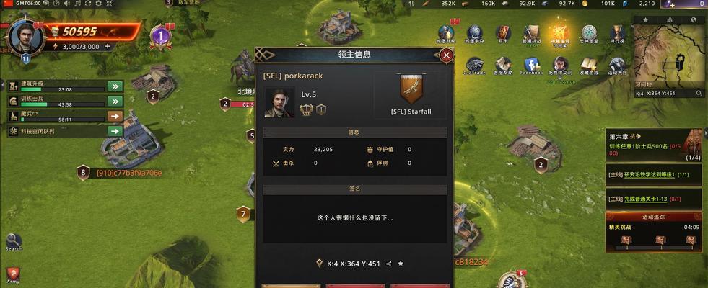This screenshot has width=708, height=288.
Task: Open the Facebook icon in the event row
Action: pyautogui.click(x=531, y=65)
